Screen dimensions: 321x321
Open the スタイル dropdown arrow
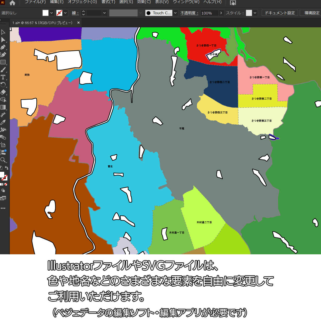point(255,13)
